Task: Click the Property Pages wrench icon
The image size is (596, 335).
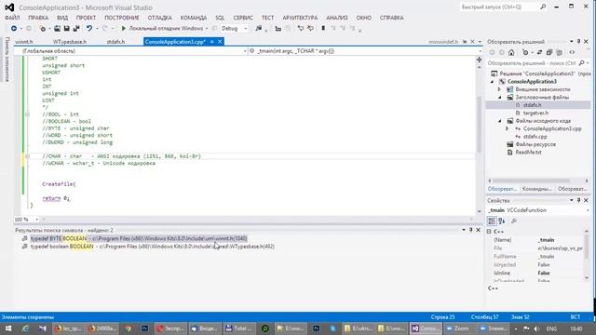Action: [514, 221]
